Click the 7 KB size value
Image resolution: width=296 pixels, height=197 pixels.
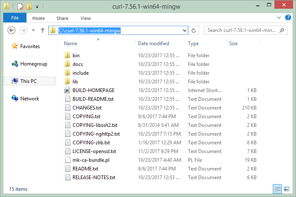point(252,151)
